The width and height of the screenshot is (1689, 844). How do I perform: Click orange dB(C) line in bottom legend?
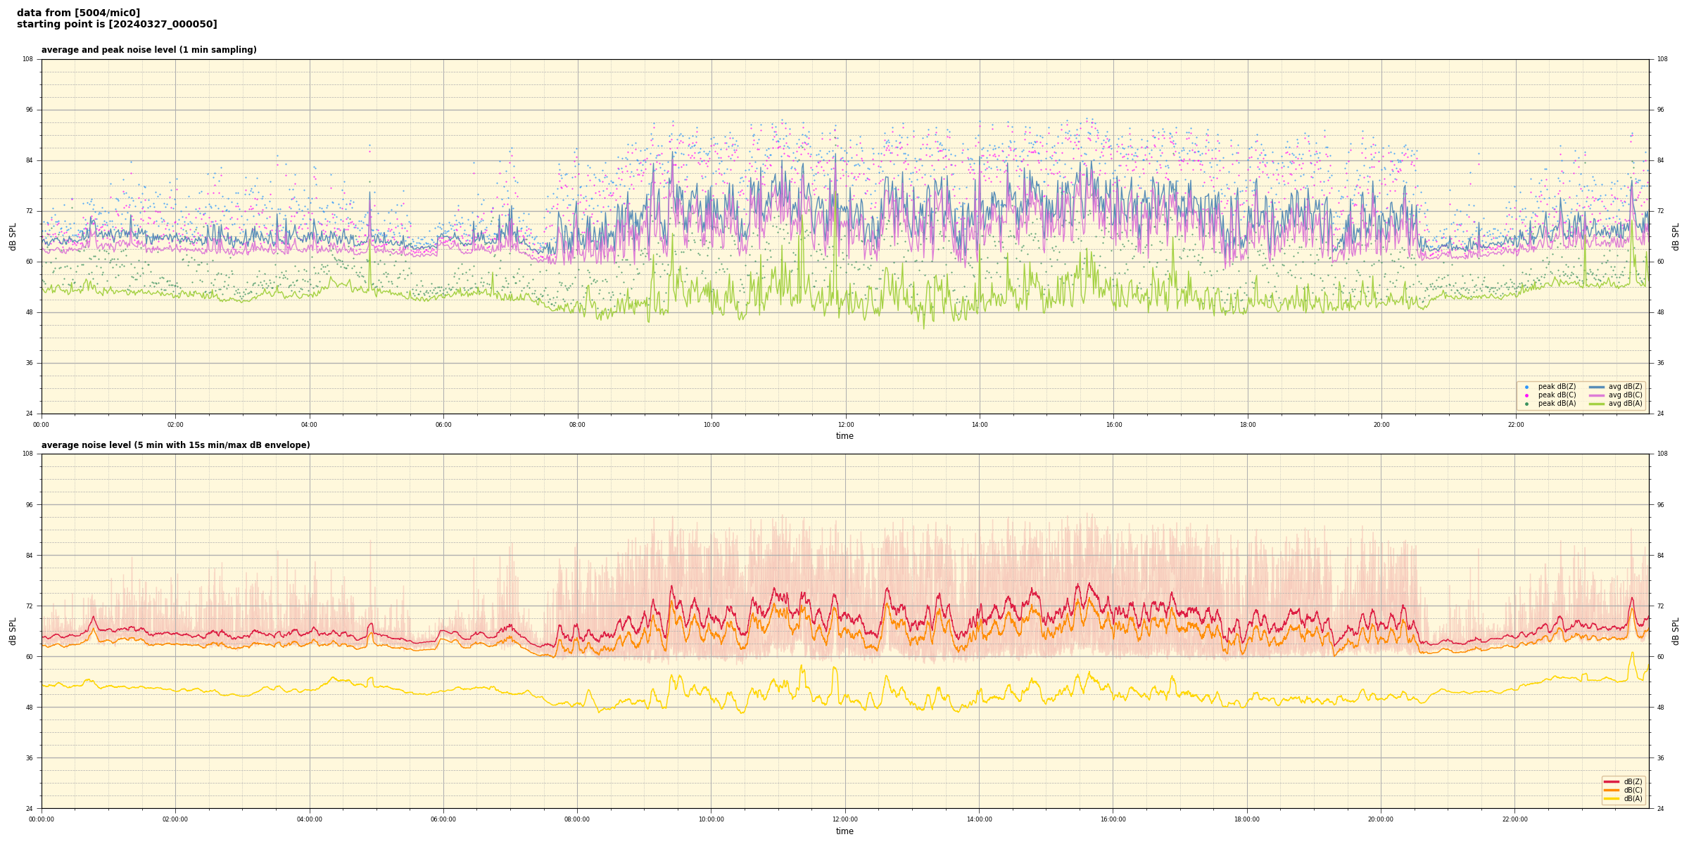click(1611, 790)
